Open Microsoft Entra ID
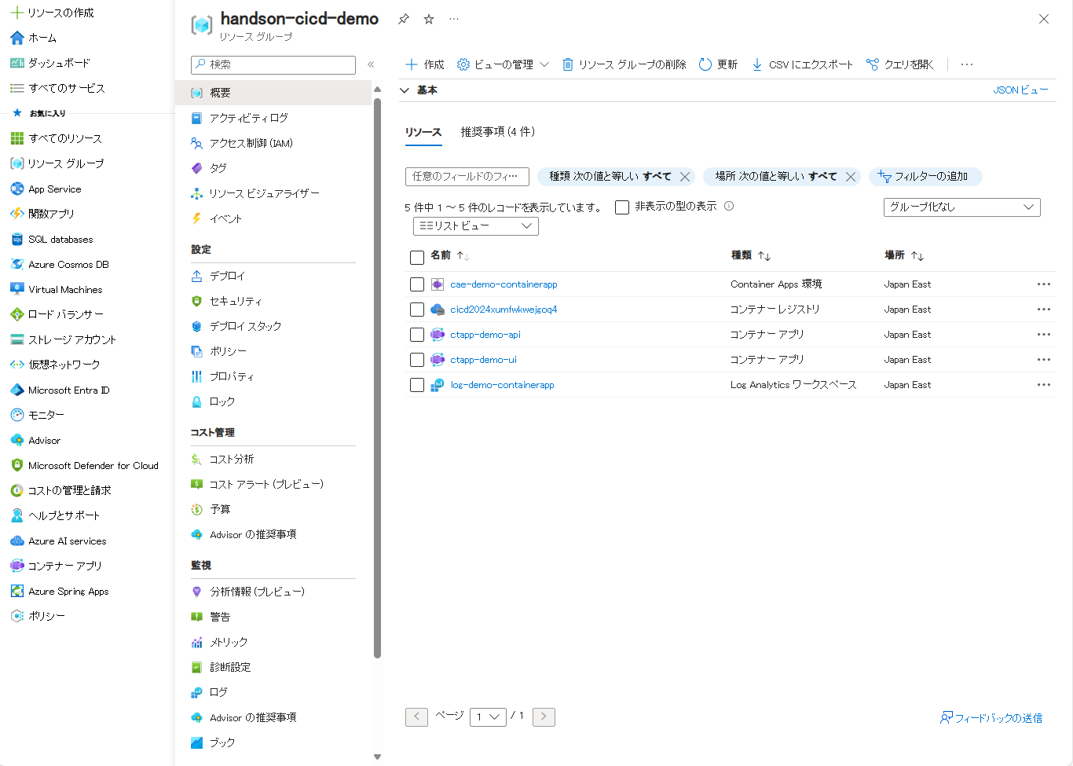The width and height of the screenshot is (1073, 766). (69, 390)
